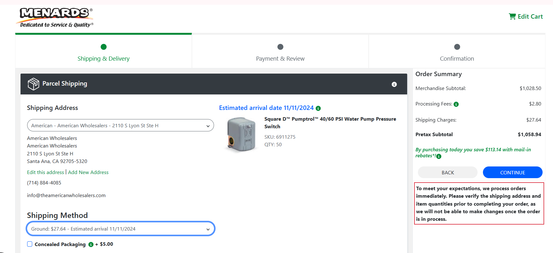The image size is (553, 253).
Task: Click the Shipping Address heading
Action: [52, 108]
